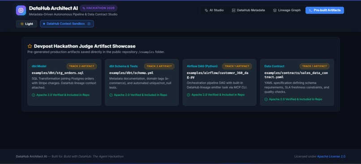Click the terminal icon in Pre-built Artifacts
The height and width of the screenshot is (164, 361).
coord(310,10)
